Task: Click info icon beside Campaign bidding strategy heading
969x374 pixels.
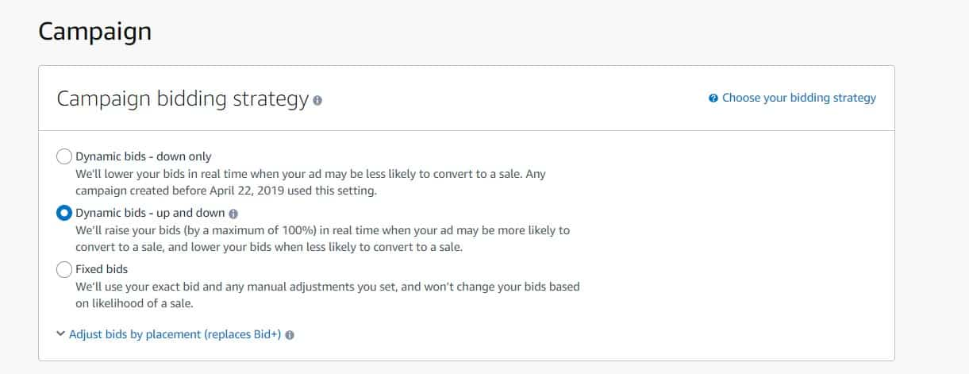Action: [317, 101]
